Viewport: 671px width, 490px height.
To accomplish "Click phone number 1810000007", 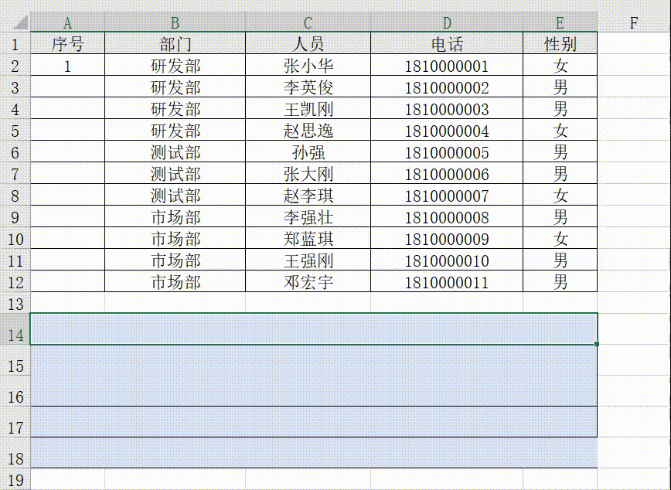I will click(446, 195).
